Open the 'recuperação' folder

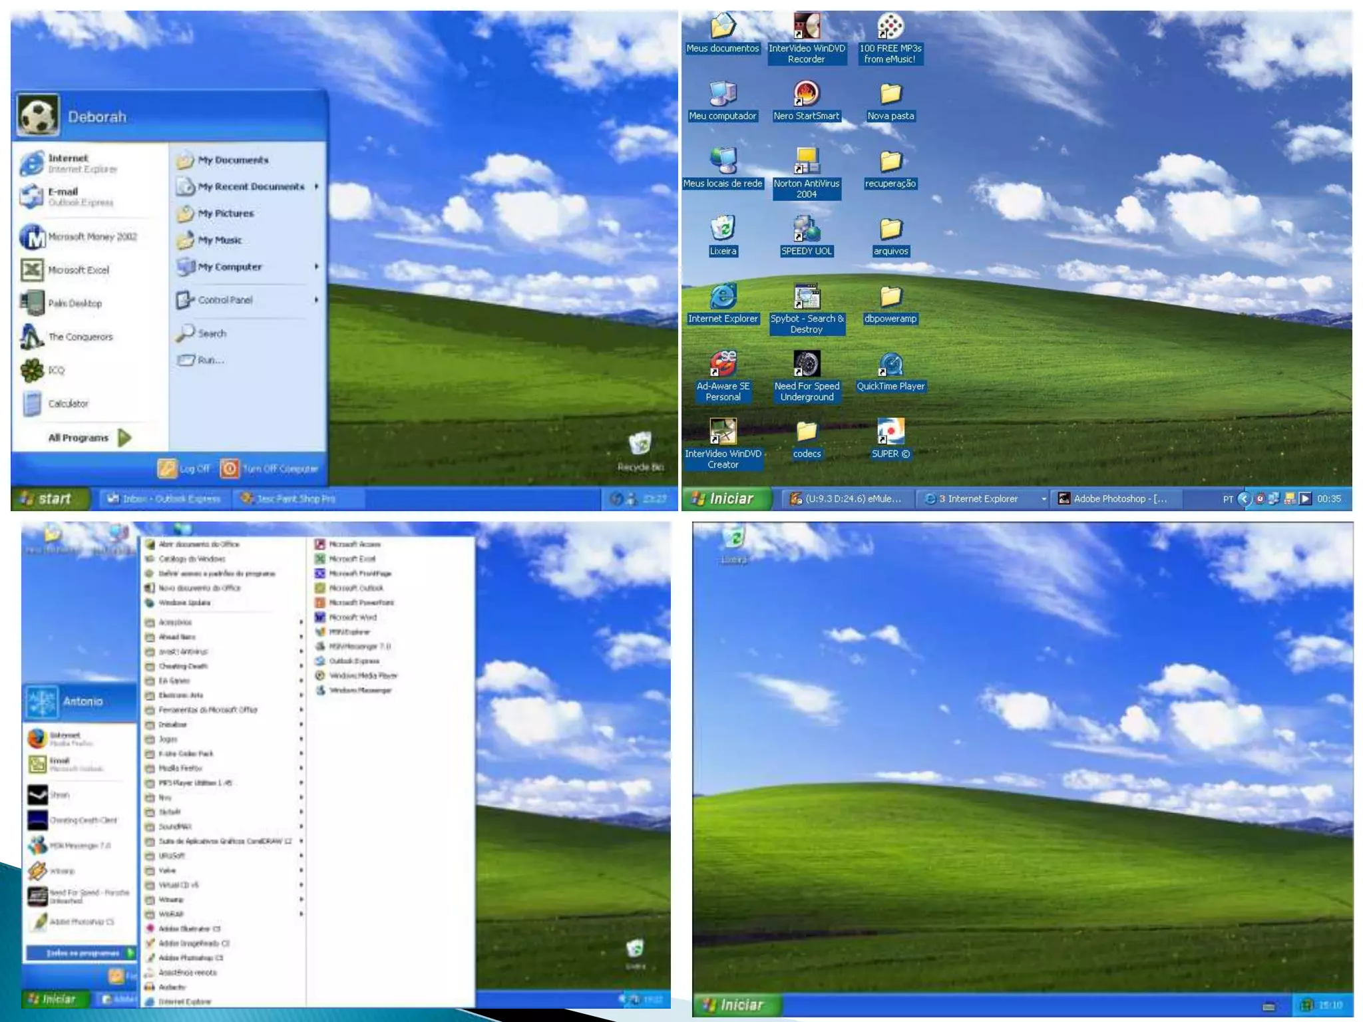[x=890, y=162]
